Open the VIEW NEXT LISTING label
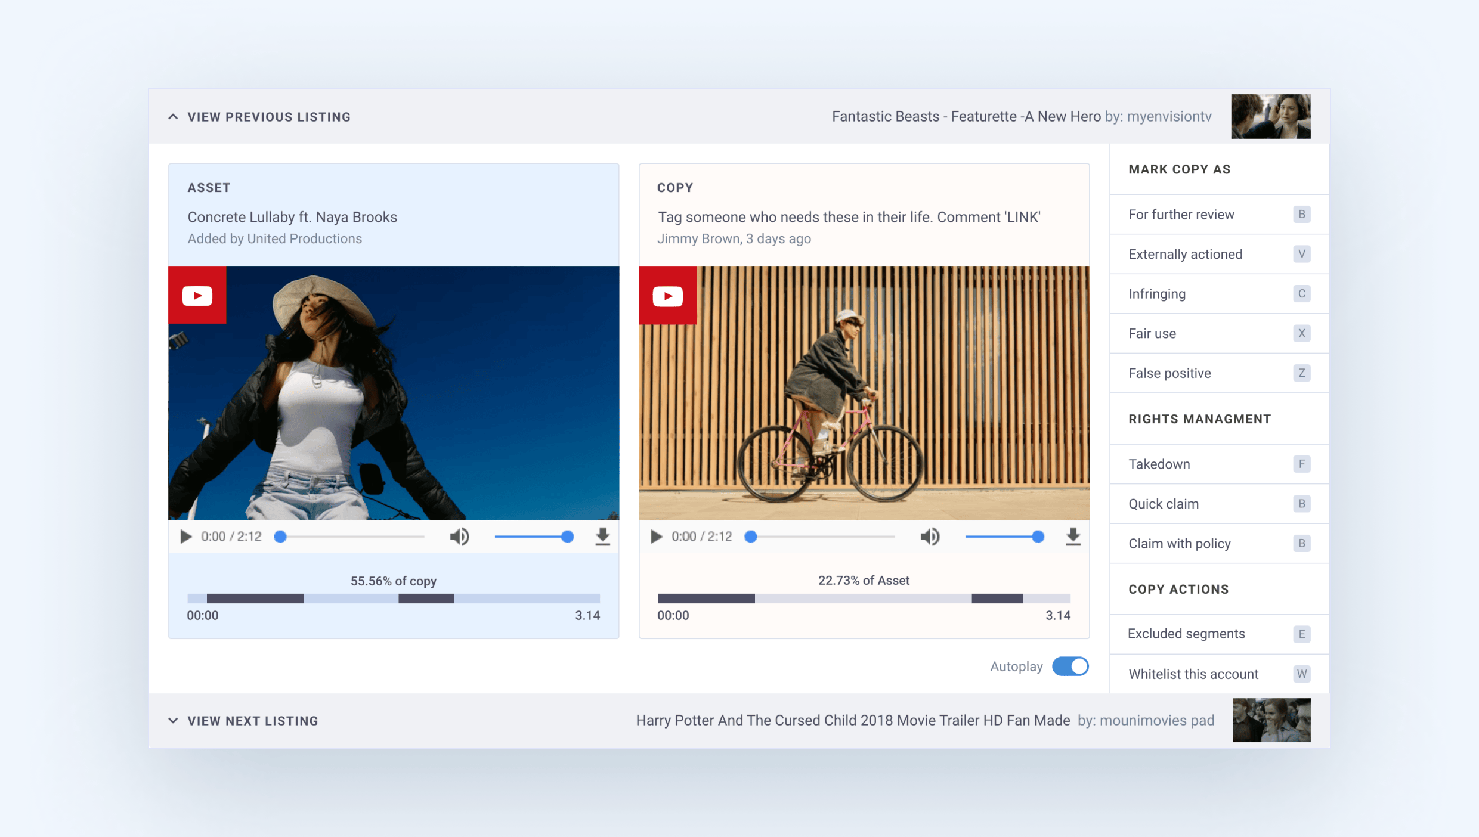The image size is (1479, 837). (253, 721)
